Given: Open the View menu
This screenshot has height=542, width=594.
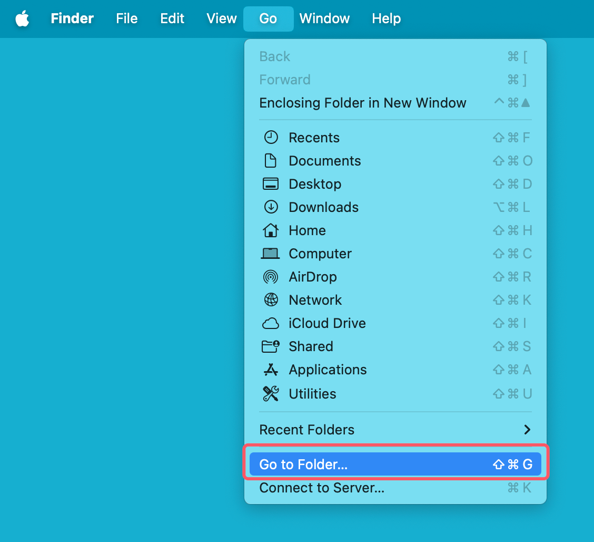Looking at the screenshot, I should [221, 18].
